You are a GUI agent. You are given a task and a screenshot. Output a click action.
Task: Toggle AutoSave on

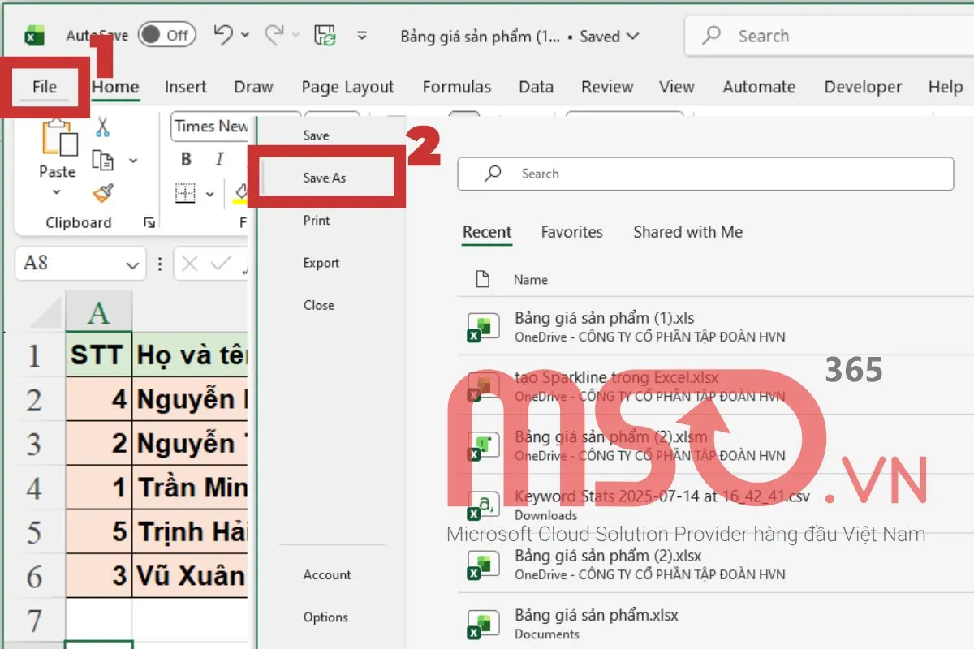[166, 35]
